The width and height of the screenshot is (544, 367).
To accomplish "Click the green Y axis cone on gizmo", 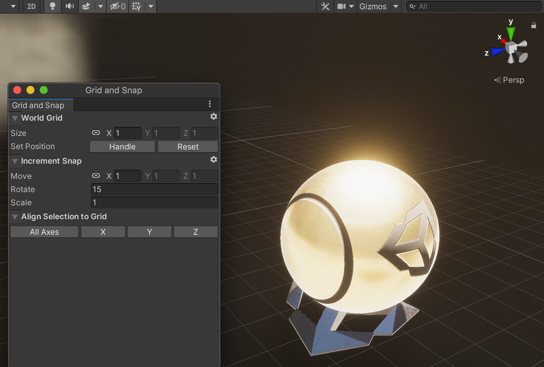I will (511, 34).
